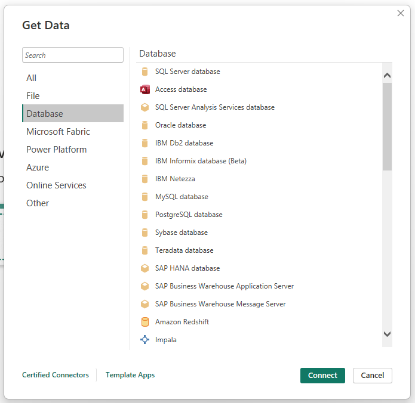Click the Amazon Redshift cylinder icon
The image size is (415, 403).
145,322
